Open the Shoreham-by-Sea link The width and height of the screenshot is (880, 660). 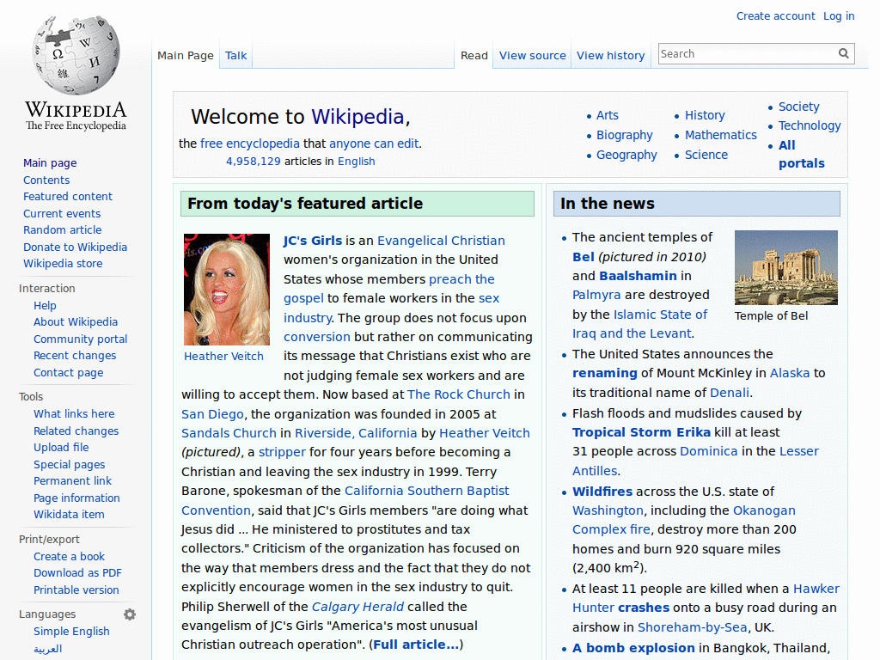point(692,627)
